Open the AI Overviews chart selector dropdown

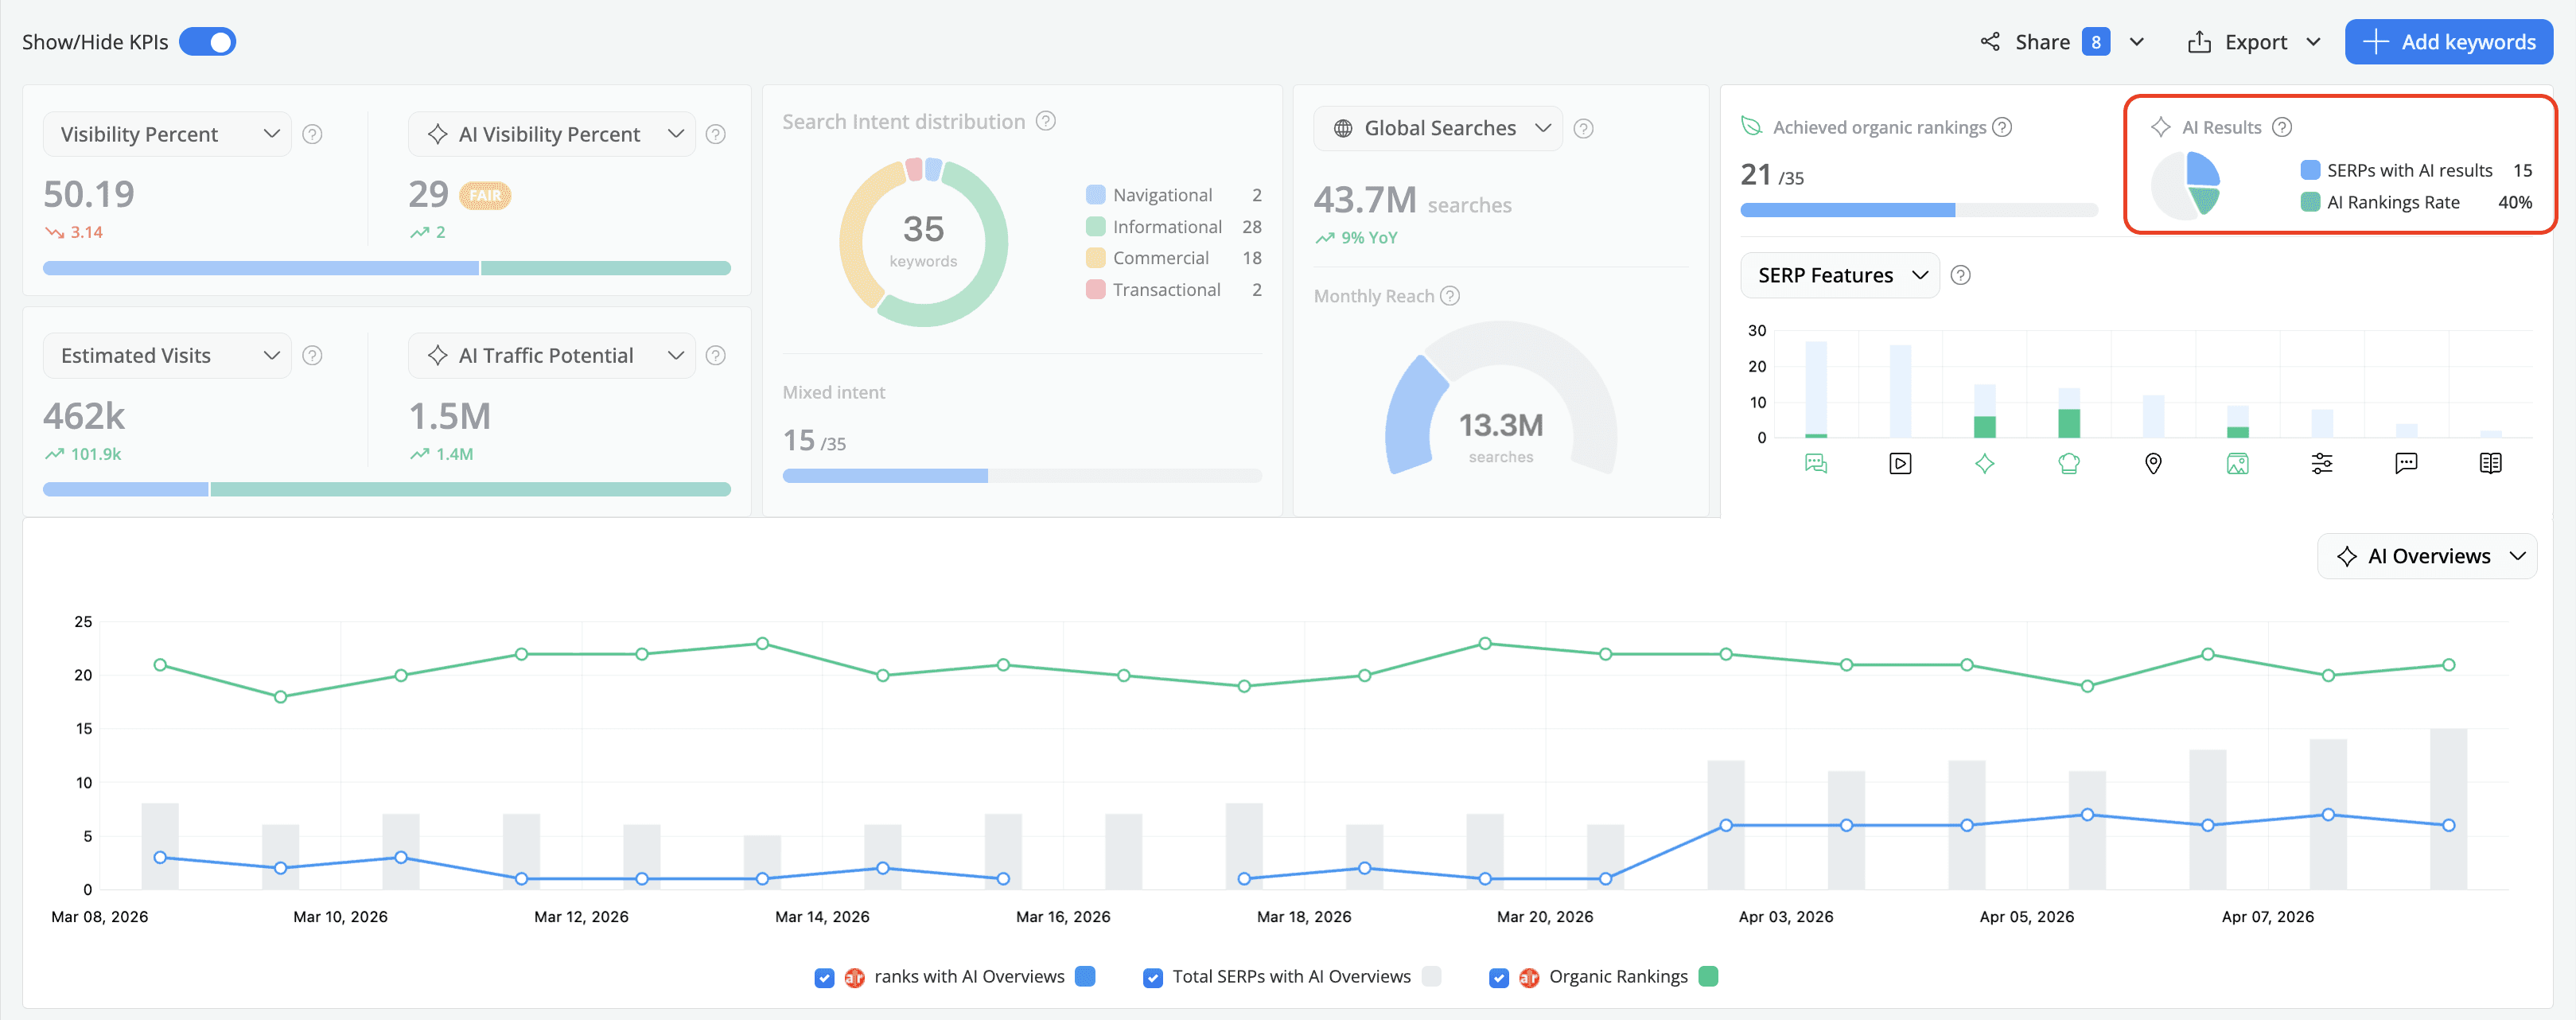click(2428, 555)
